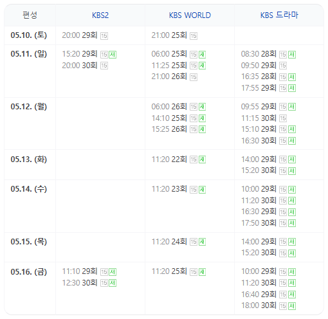328x319 pixels.
Task: Click 재 badge beside 05.11 KBS 드라마 17:55
Action: 292,88
